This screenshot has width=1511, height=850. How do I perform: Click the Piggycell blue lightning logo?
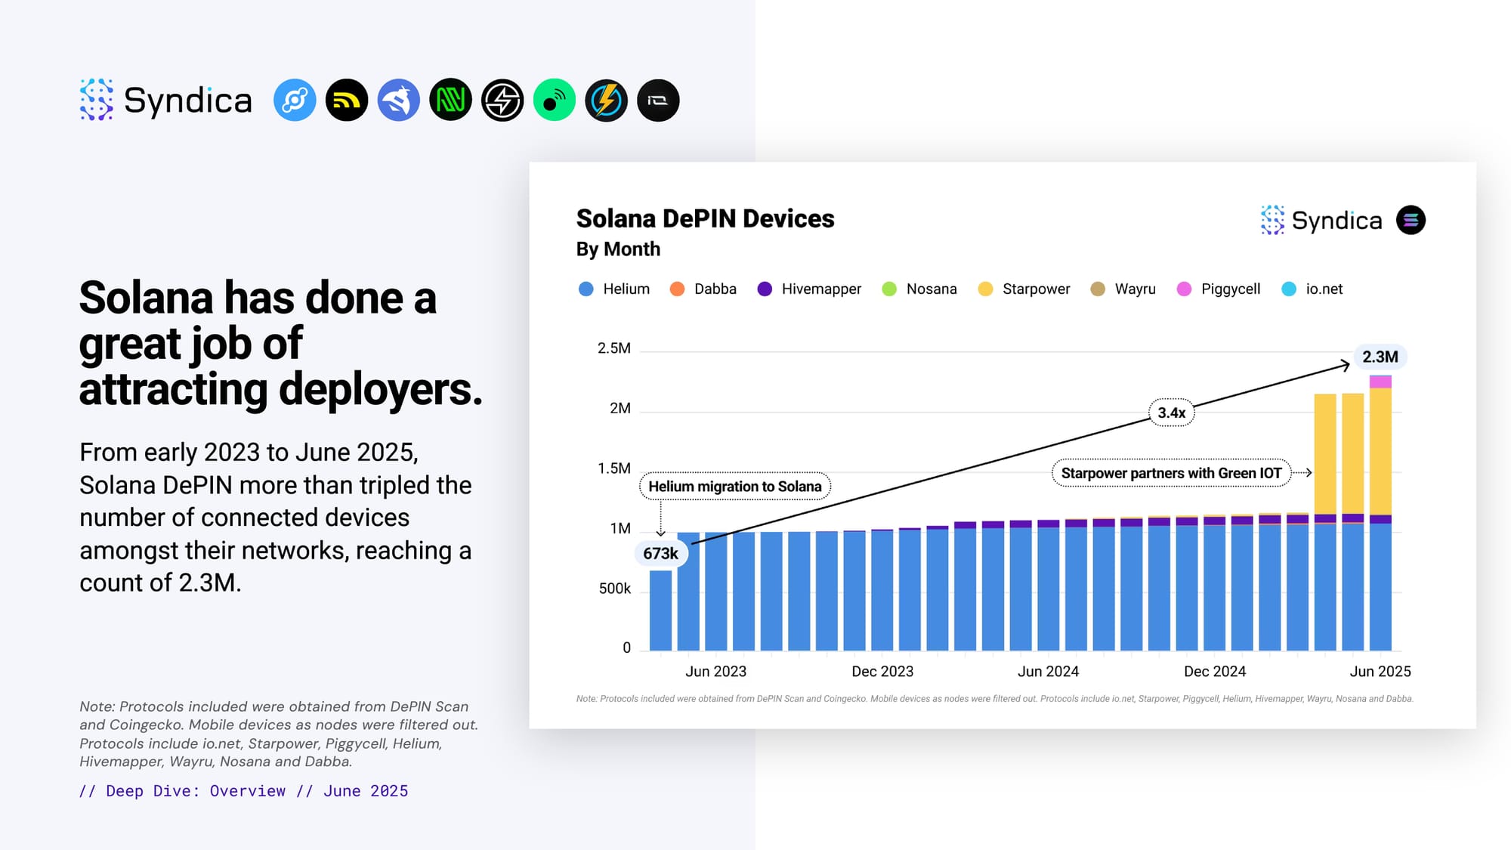(x=607, y=100)
